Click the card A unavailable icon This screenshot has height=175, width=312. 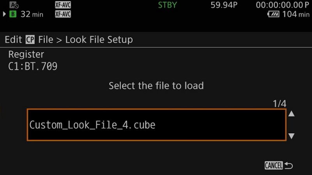coord(14,5)
